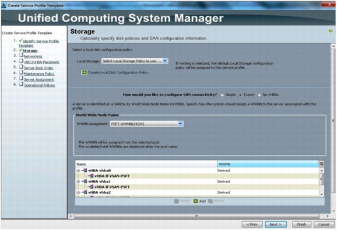This screenshot has height=231, width=337.
Task: Click the vHBA vhba1 adapter icon
Action: pos(85,181)
